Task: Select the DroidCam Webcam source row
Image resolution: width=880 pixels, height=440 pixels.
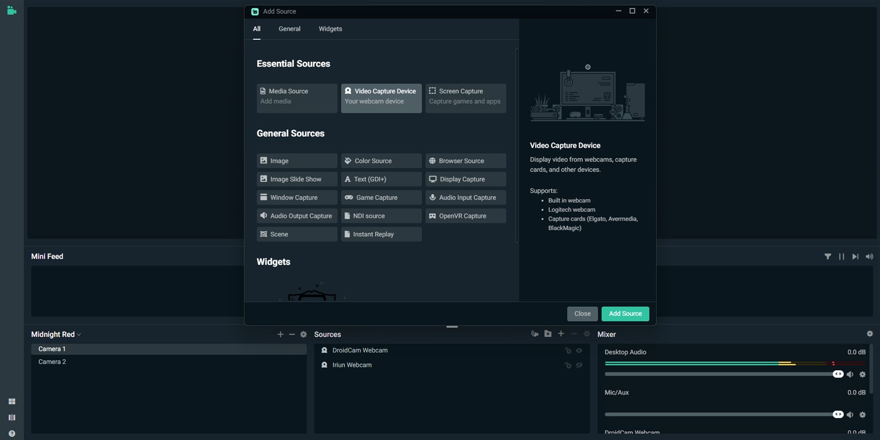Action: (x=452, y=350)
